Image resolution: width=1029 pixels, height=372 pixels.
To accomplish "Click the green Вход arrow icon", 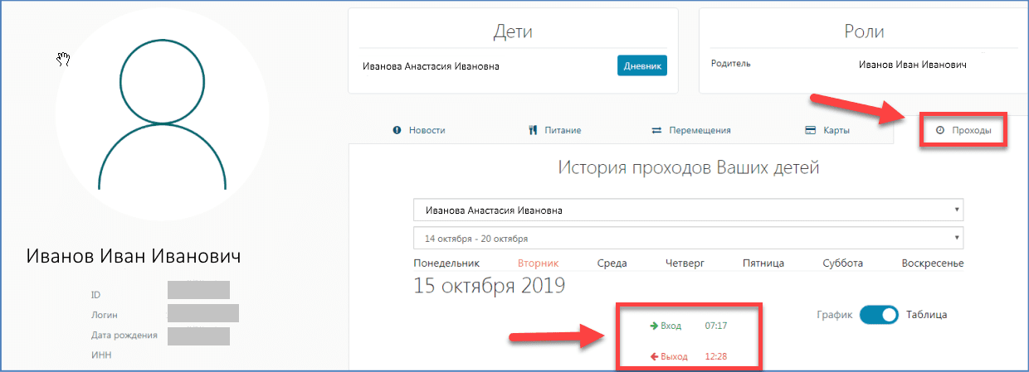I will 654,326.
